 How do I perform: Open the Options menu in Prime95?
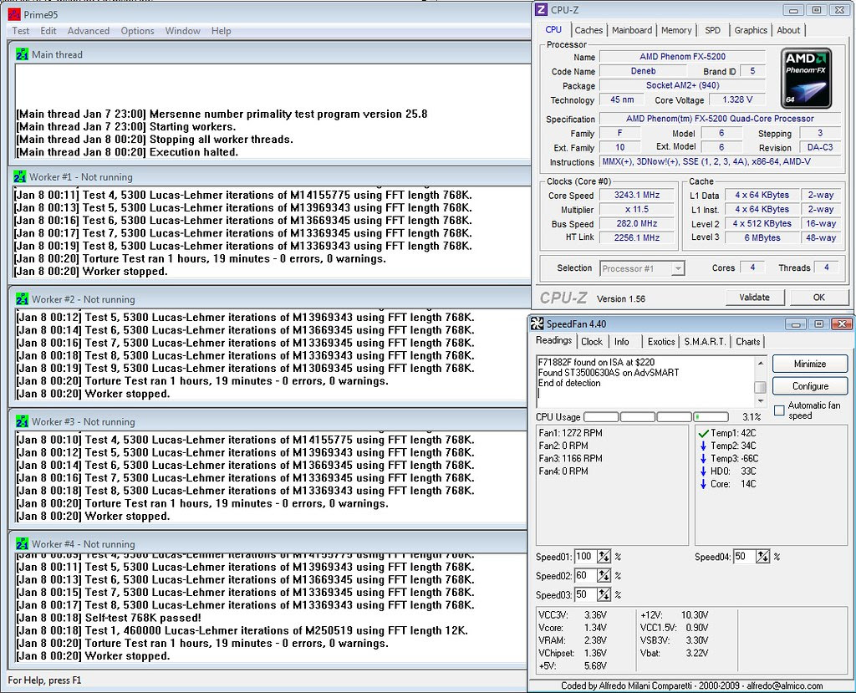[x=138, y=31]
